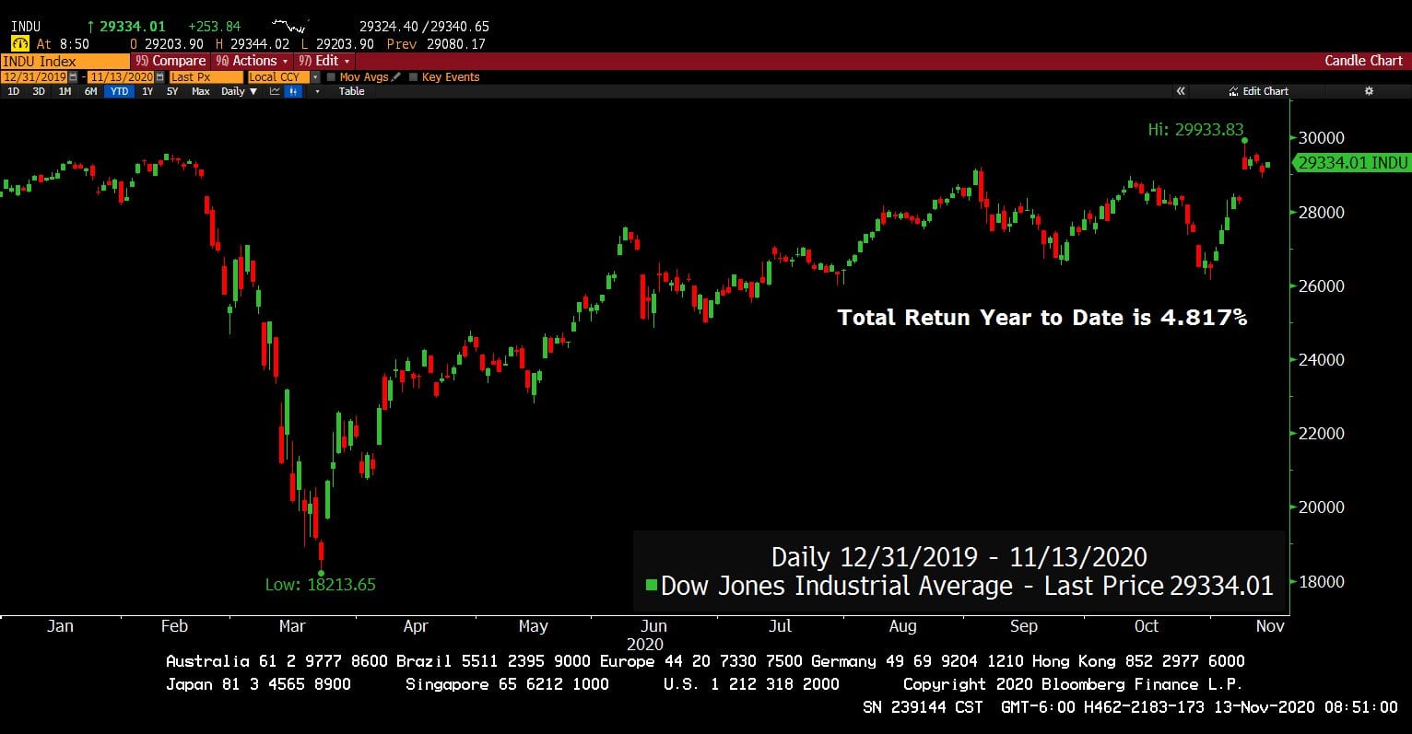Open the Local CCY currency dropdown
Screen dimensions: 1412x734
coord(315,77)
